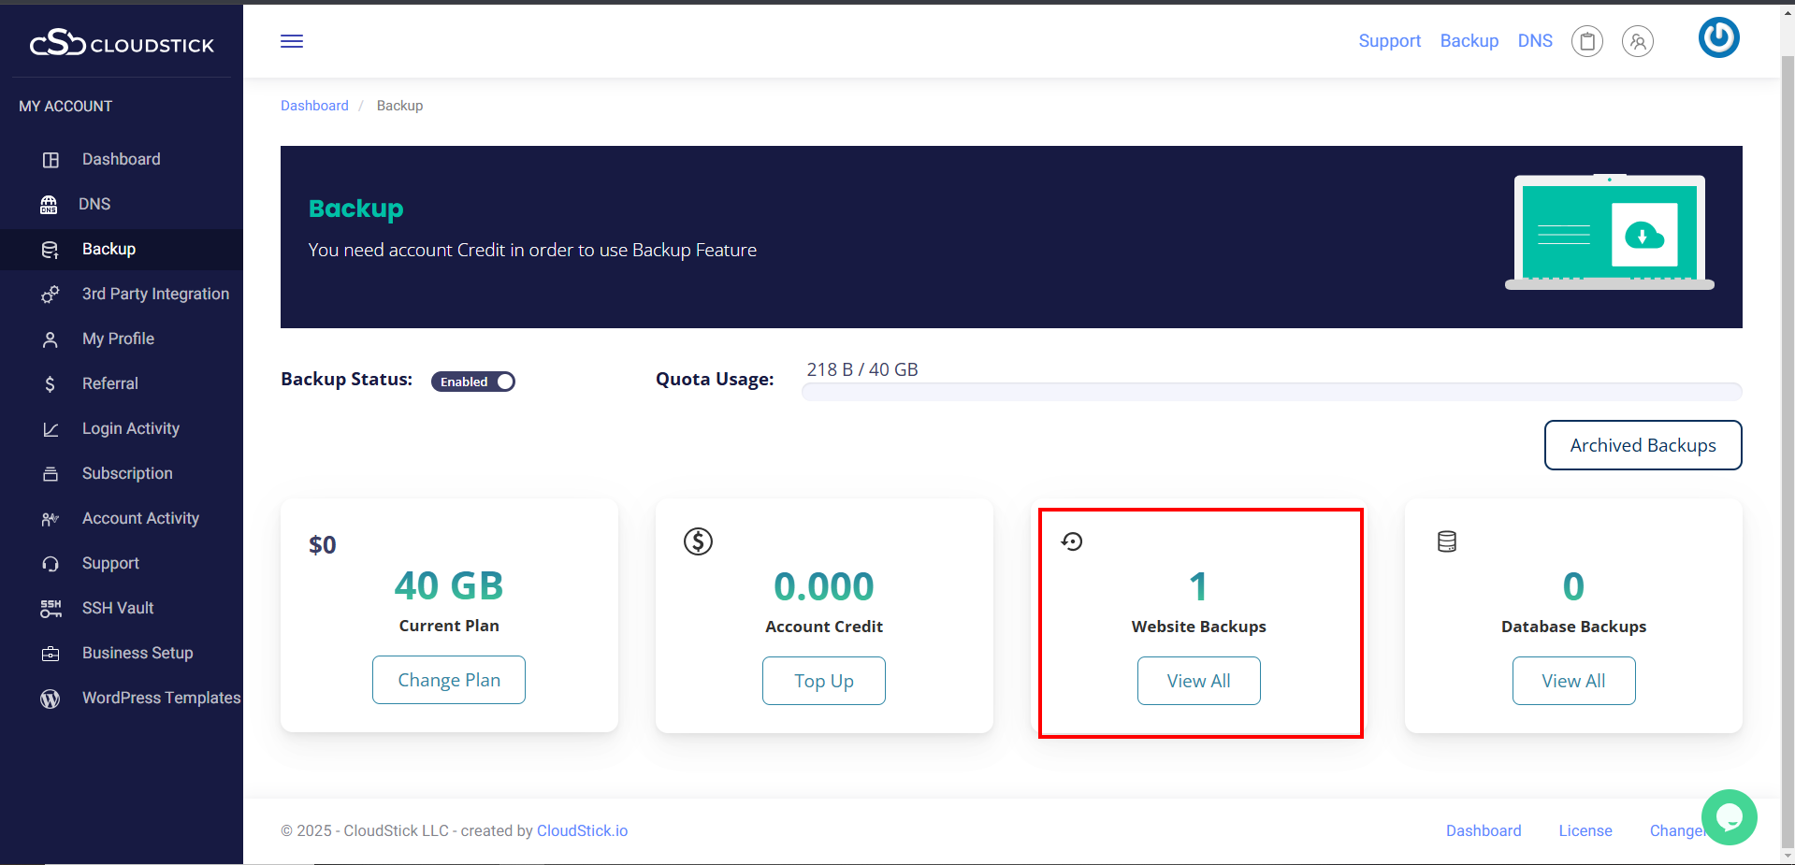Viewport: 1795px width, 865px height.
Task: Click the blue power logout icon
Action: point(1718,38)
